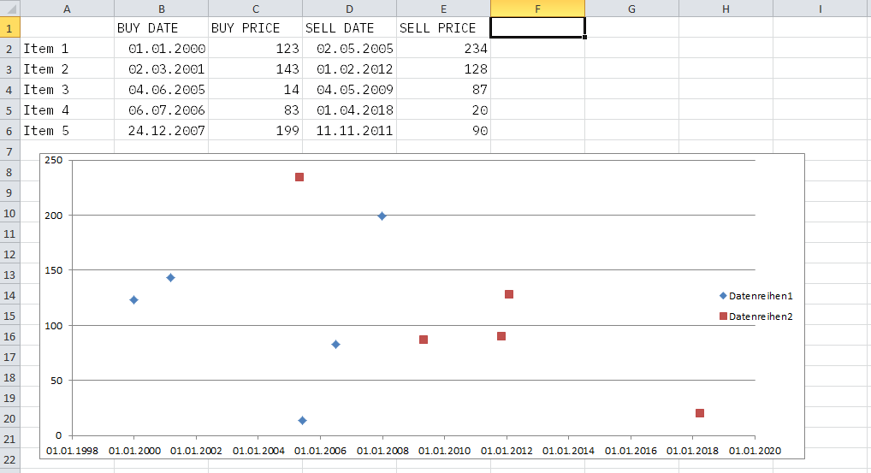Click the rightmost red square data point

700,413
